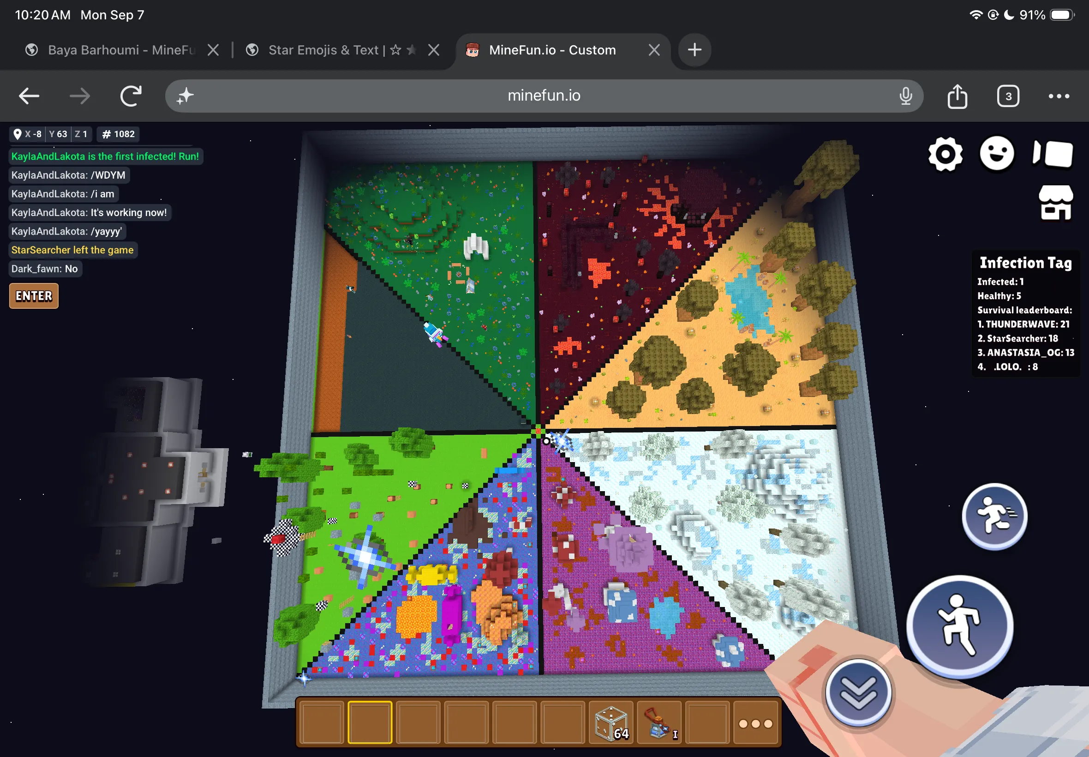The width and height of the screenshot is (1089, 757).
Task: Click the sparkle assistant icon in address bar
Action: (x=185, y=96)
